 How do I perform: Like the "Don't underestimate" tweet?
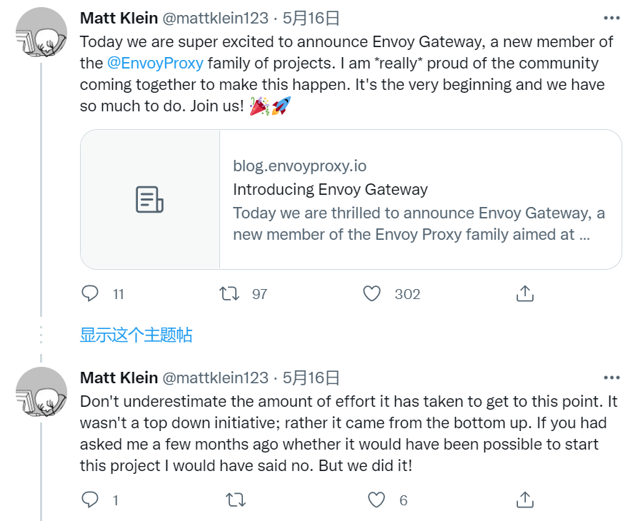pos(377,500)
